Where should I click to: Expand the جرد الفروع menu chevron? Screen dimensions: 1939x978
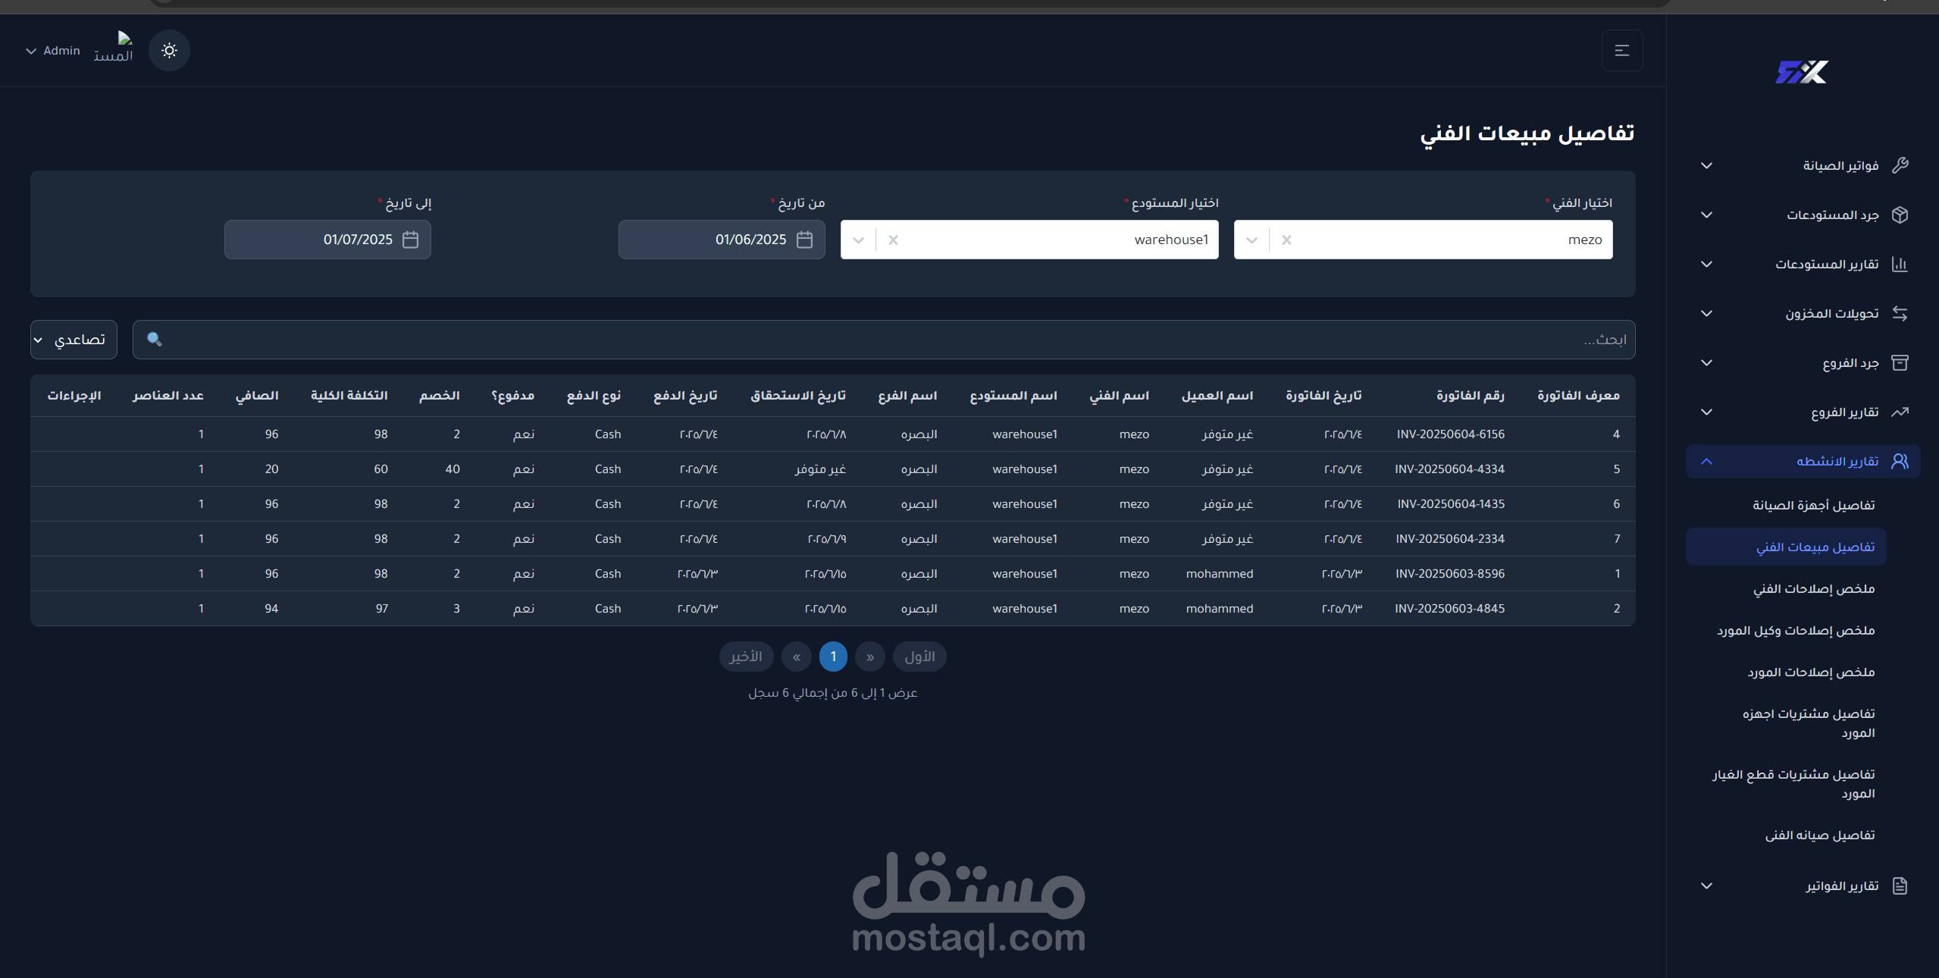[x=1706, y=362]
